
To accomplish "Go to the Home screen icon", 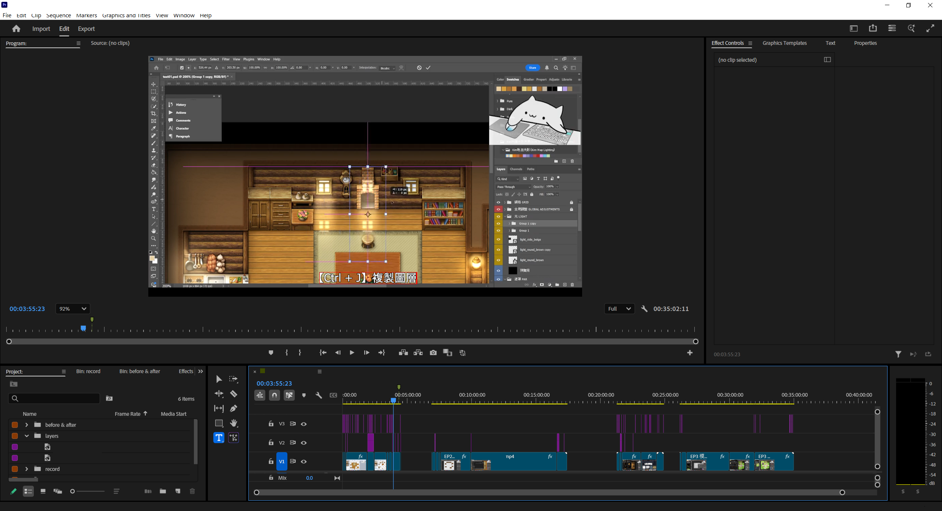I will pyautogui.click(x=16, y=29).
